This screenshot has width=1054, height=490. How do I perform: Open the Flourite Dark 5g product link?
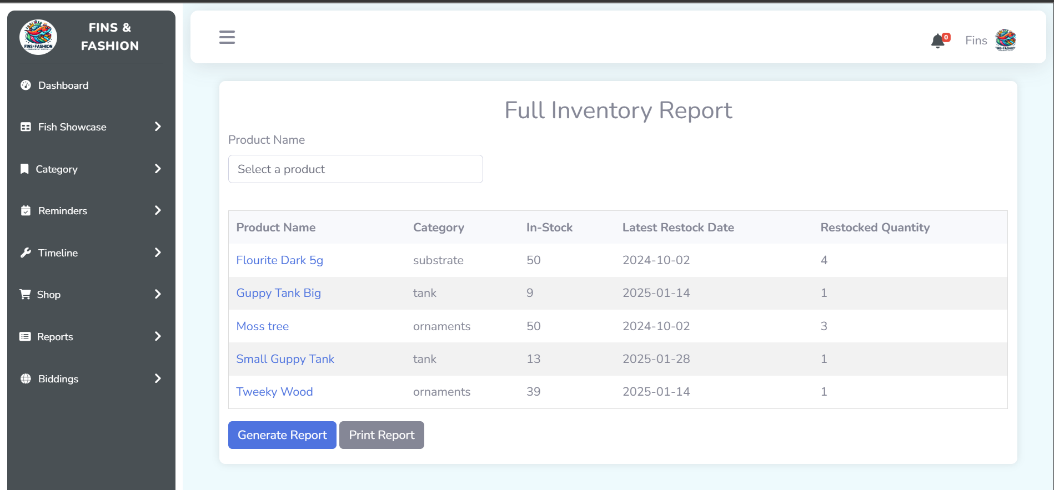pyautogui.click(x=279, y=260)
